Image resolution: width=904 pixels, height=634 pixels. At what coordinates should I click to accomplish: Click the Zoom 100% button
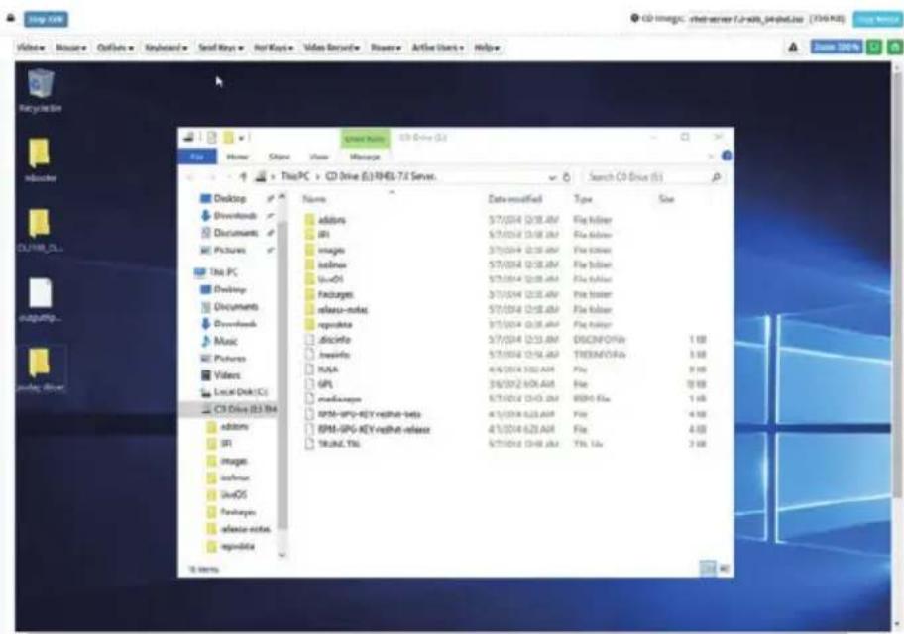pyautogui.click(x=837, y=47)
